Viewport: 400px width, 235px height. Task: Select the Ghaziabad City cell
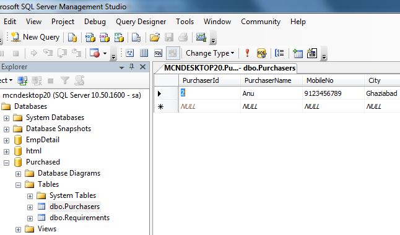pyautogui.click(x=382, y=93)
